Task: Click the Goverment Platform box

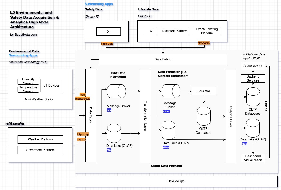Action: pos(40,150)
